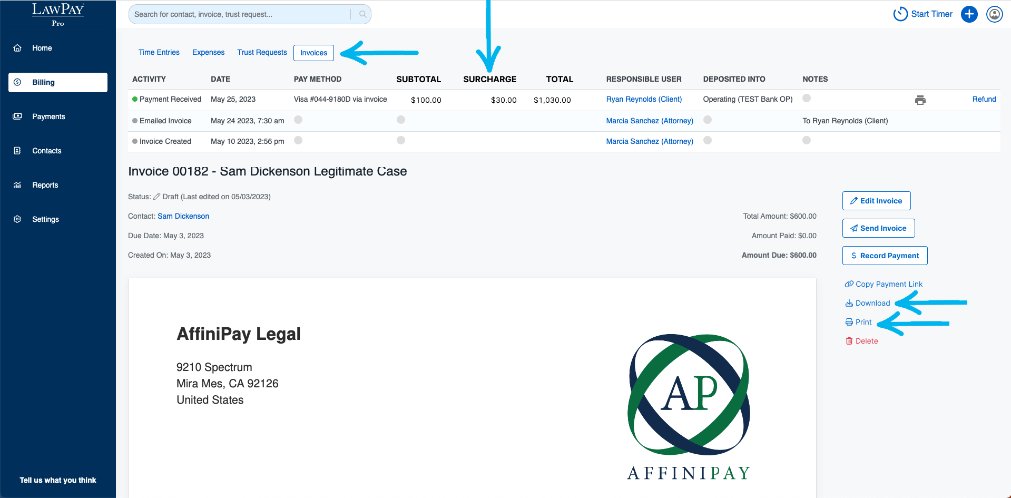Select the Reports chart icon
Viewport: 1011px width, 498px height.
tap(17, 184)
